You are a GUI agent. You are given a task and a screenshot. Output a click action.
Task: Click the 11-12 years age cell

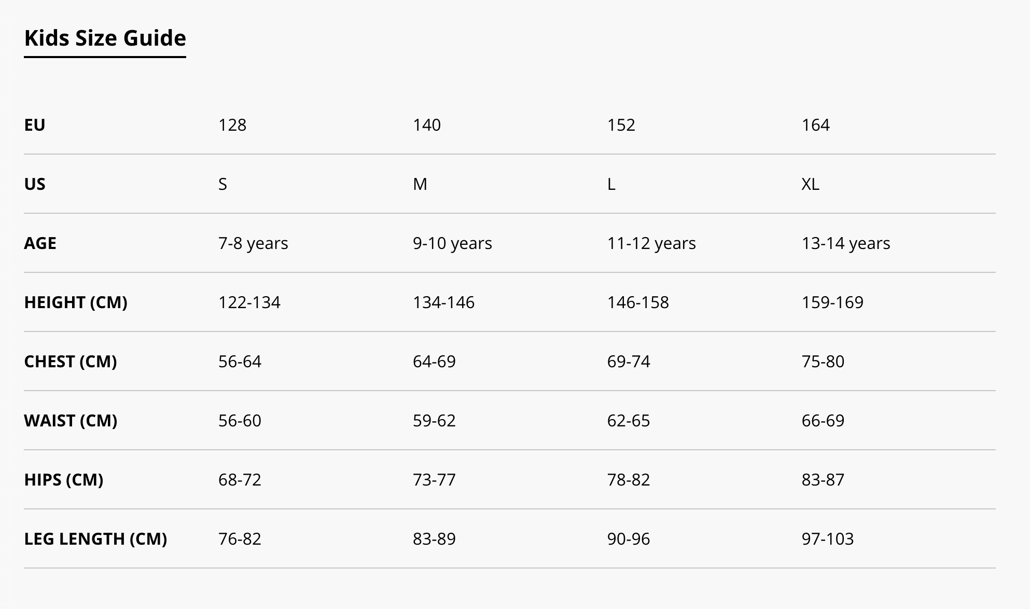651,243
